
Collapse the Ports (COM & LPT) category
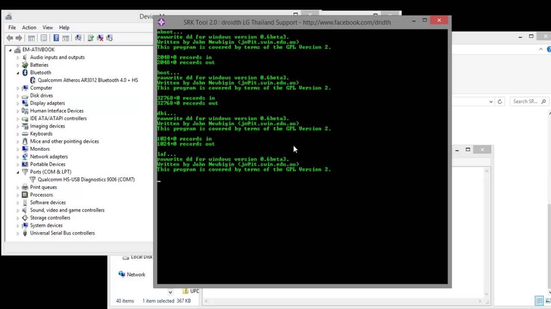click(18, 172)
